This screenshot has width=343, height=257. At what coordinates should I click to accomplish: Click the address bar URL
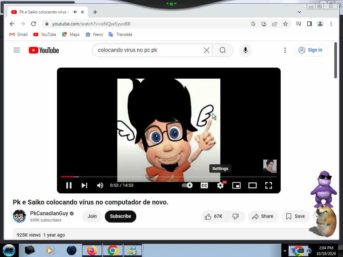click(91, 24)
